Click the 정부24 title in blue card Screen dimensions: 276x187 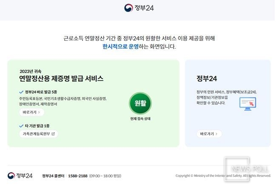[207, 78]
